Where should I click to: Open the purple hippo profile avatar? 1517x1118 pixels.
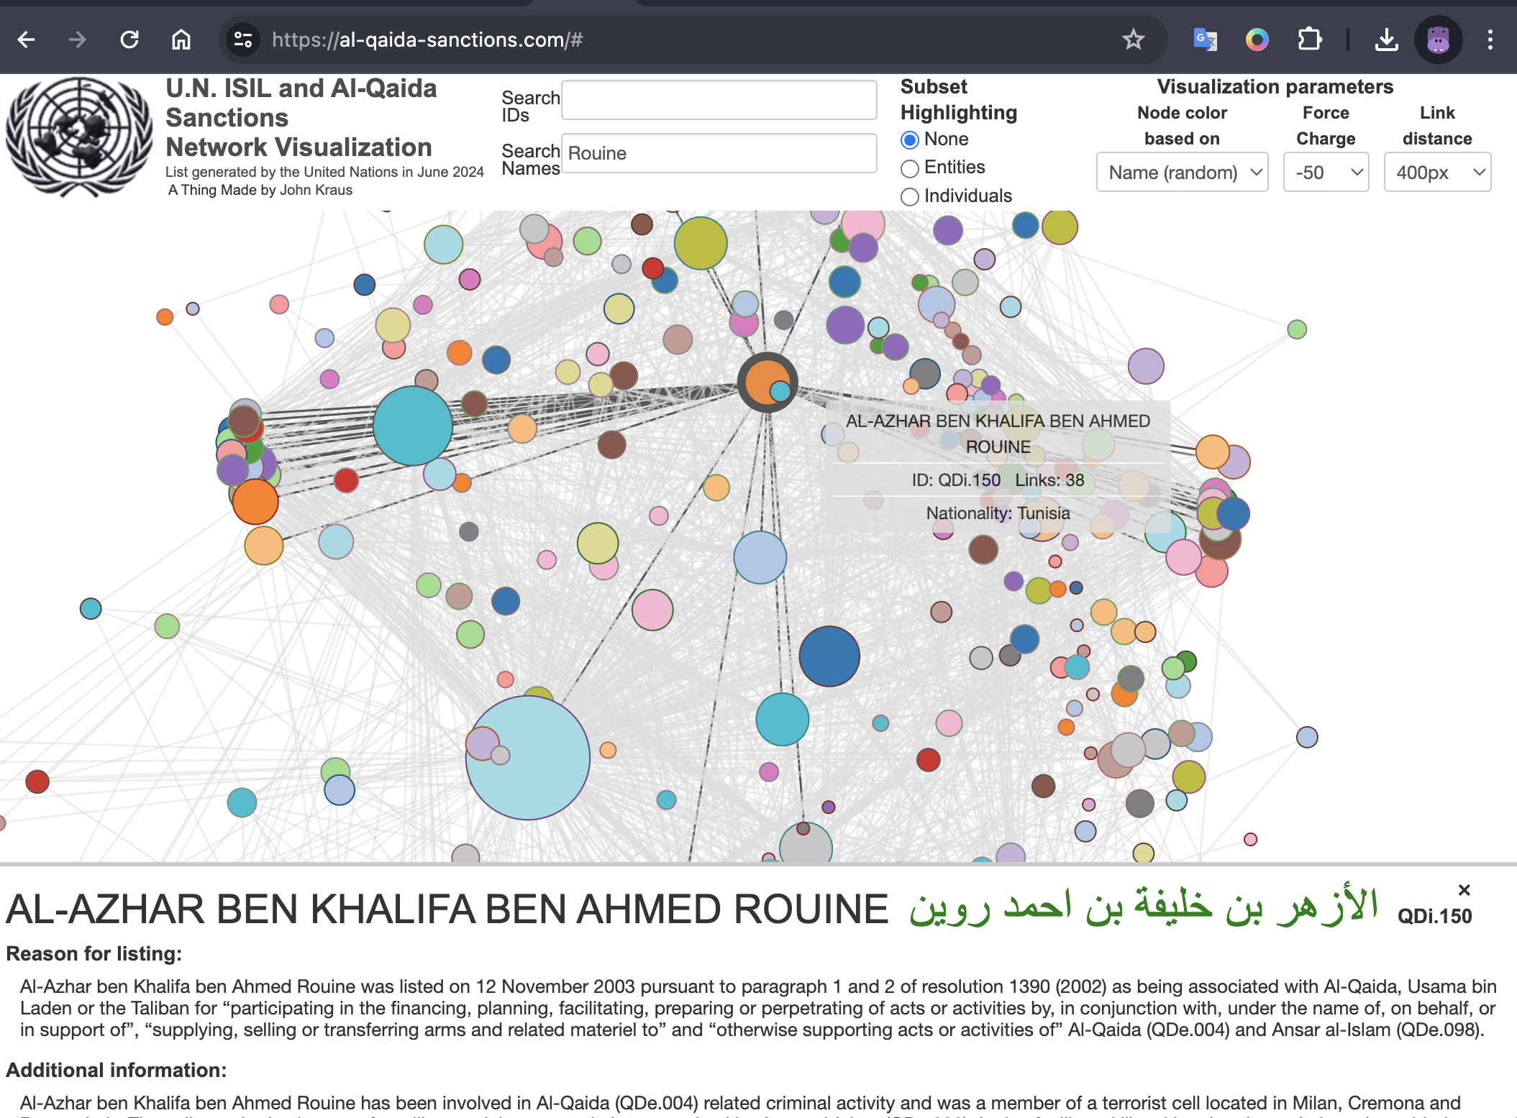(x=1438, y=40)
